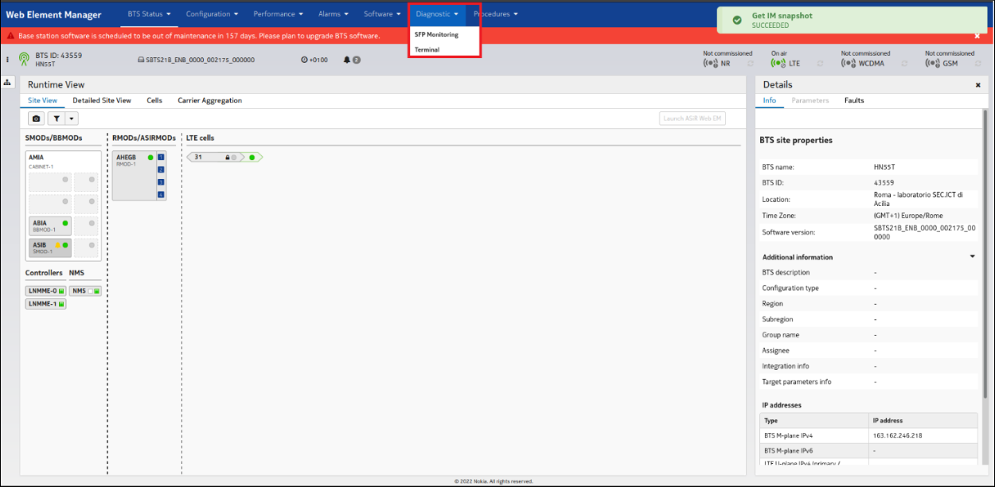Select the ASIB SMOD-1 module
Image resolution: width=995 pixels, height=487 pixels.
(50, 247)
